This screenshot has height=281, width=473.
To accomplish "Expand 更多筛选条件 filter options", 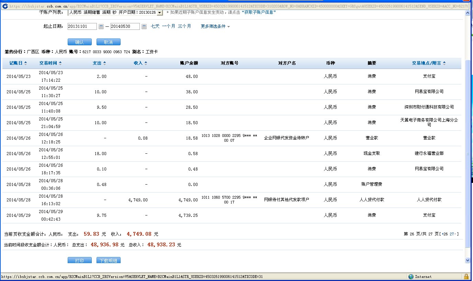I will click(x=215, y=26).
